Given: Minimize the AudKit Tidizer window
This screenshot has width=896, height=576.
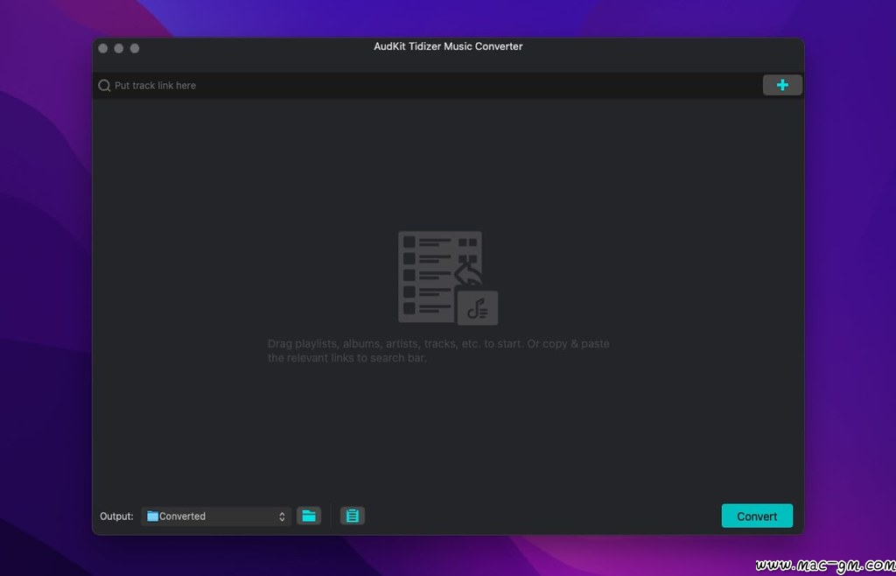Looking at the screenshot, I should coord(119,48).
